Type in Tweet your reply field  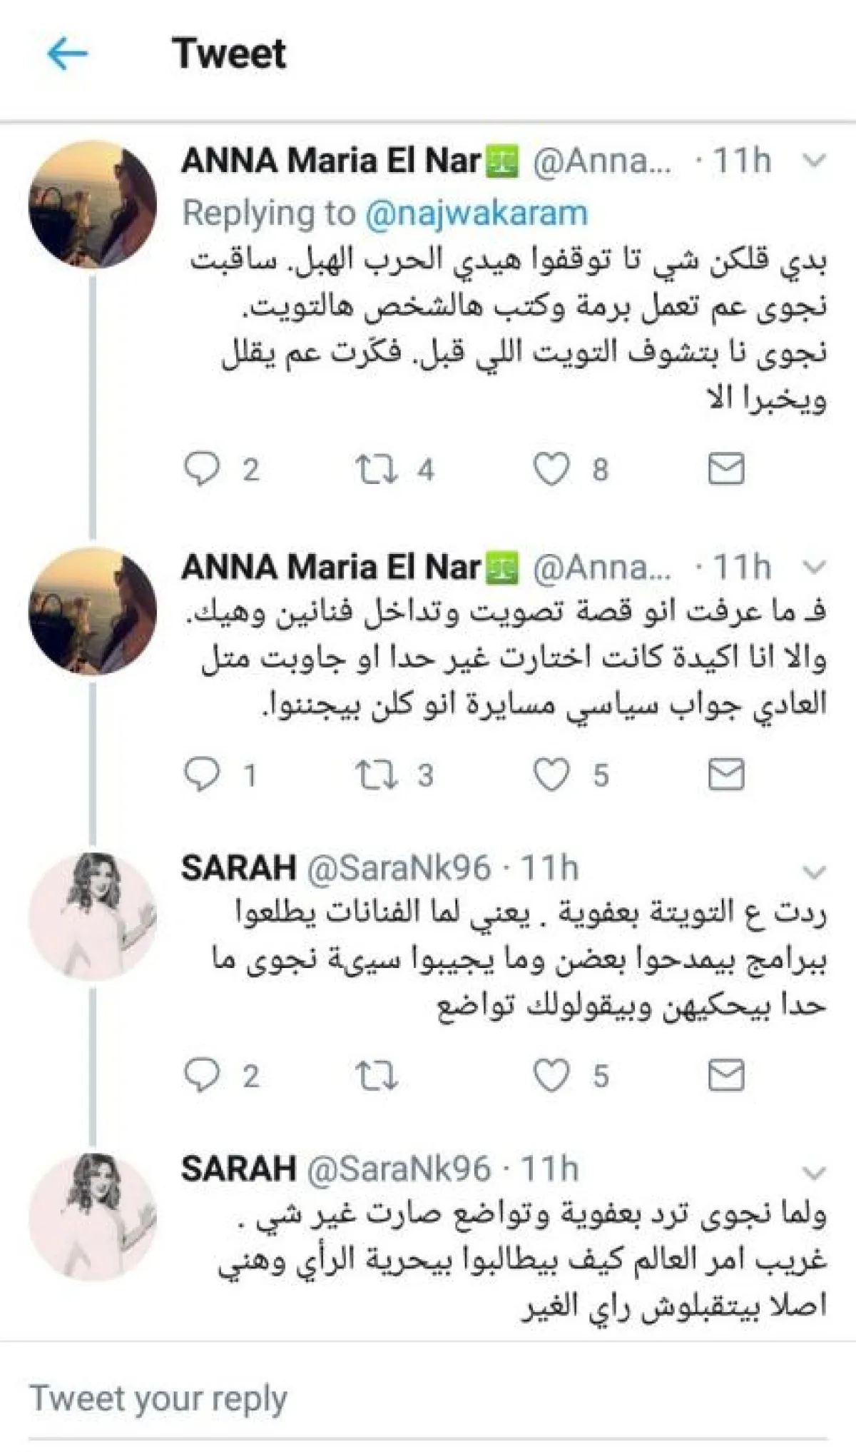tap(428, 1398)
